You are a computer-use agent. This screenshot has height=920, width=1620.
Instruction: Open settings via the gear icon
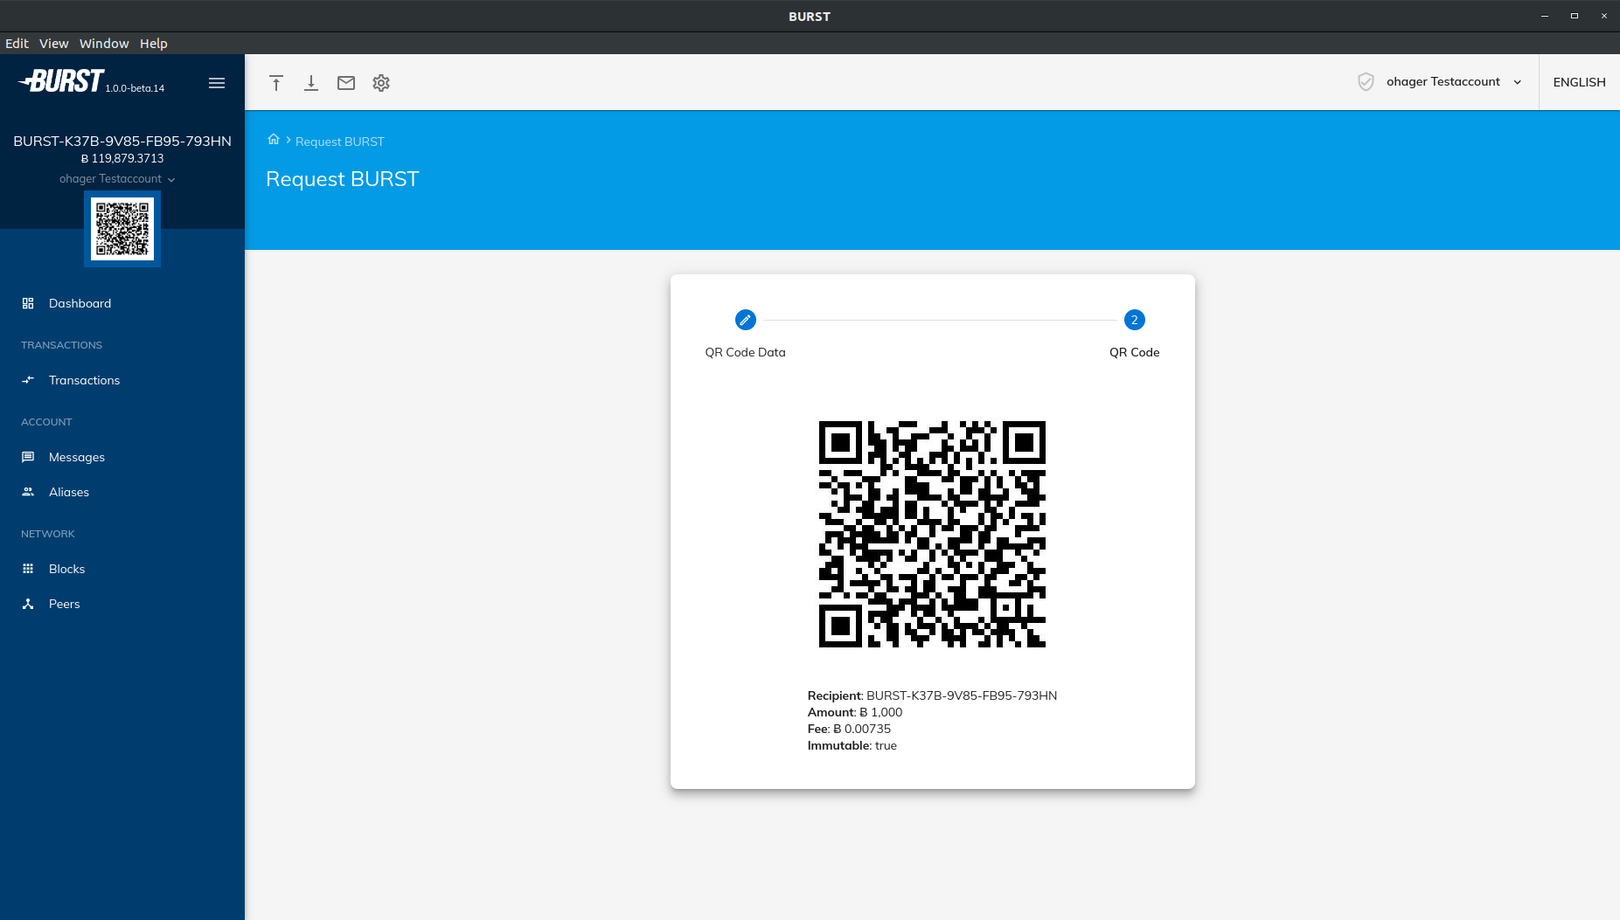point(381,83)
